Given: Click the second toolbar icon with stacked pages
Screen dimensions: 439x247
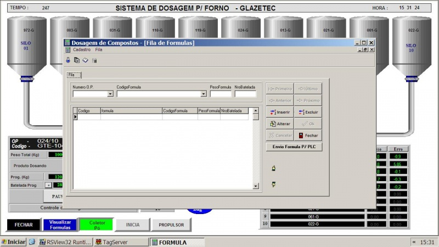Looking at the screenshot, I should click(77, 60).
